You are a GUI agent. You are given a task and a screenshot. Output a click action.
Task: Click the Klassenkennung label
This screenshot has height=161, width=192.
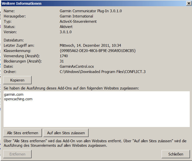[x=17, y=51]
